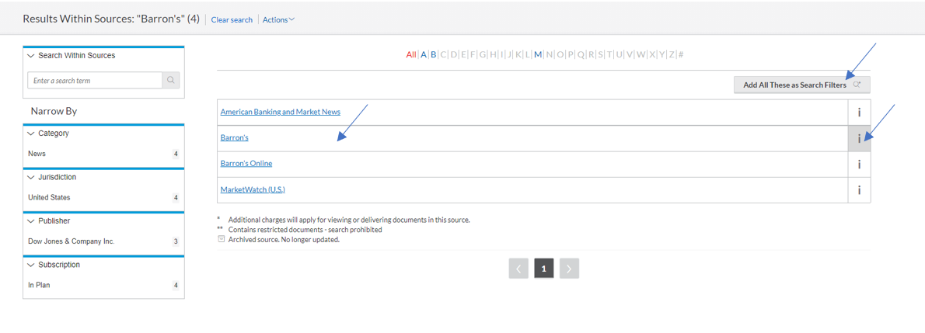Collapse the Publisher filter section
The width and height of the screenshot is (925, 333).
(31, 221)
